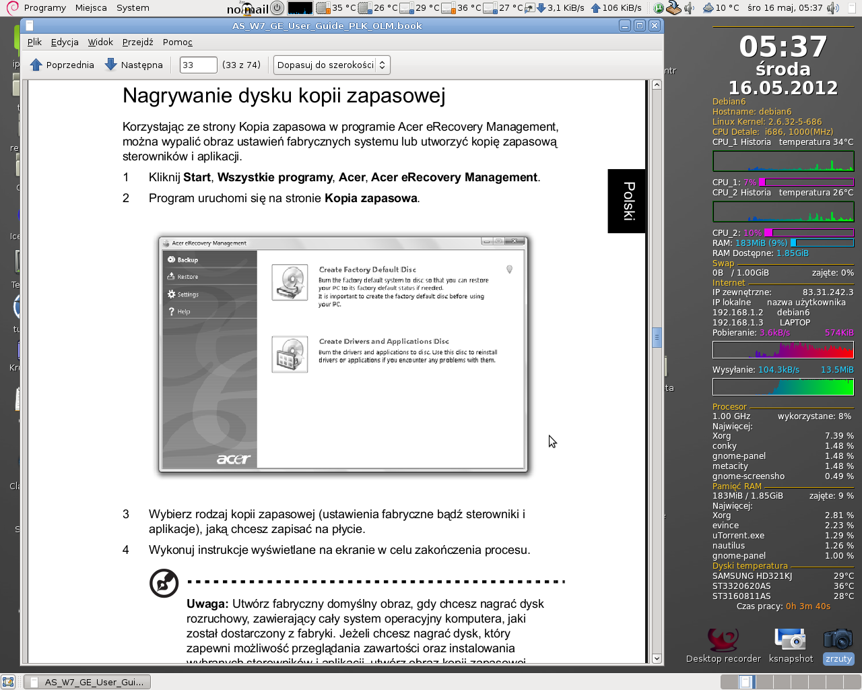Click the page number field showing 33
Viewport: 862px width, 690px height.
coord(198,65)
